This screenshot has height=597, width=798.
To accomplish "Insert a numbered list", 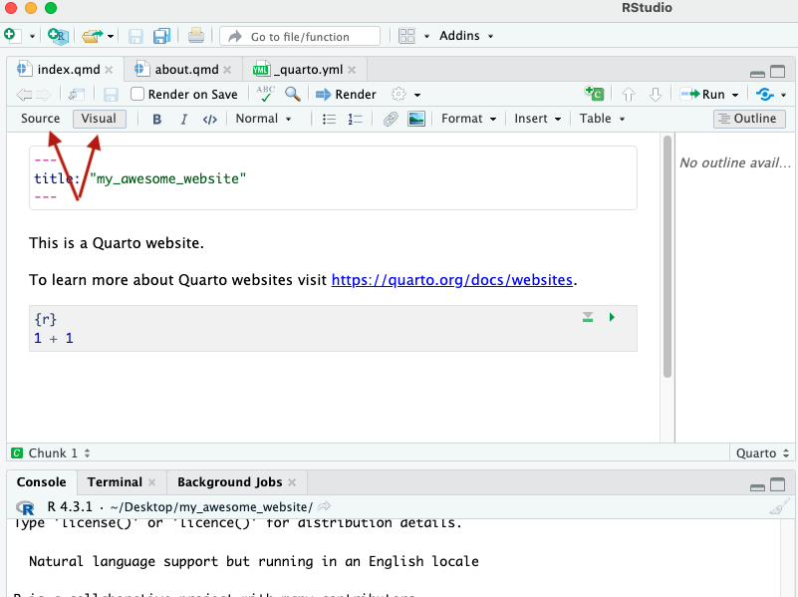I will (x=356, y=119).
